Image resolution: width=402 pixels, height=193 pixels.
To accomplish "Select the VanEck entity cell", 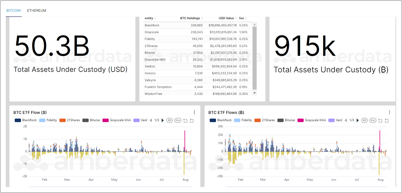I will [x=150, y=66].
